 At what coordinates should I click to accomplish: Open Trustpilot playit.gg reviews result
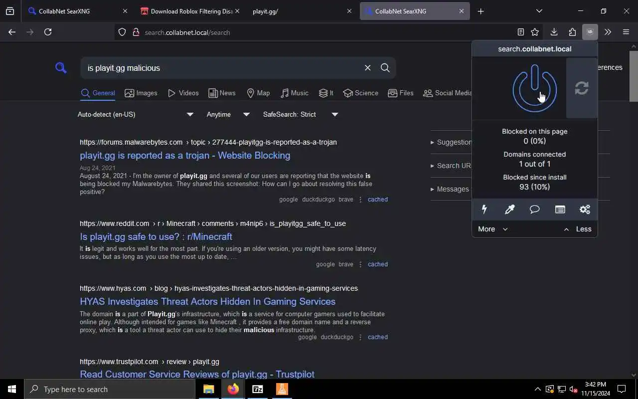point(197,374)
